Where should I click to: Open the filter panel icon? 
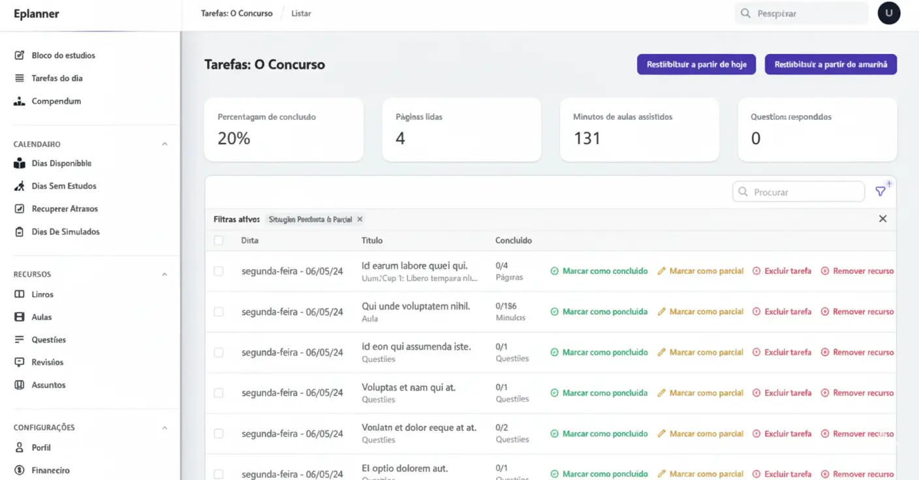[x=880, y=191]
